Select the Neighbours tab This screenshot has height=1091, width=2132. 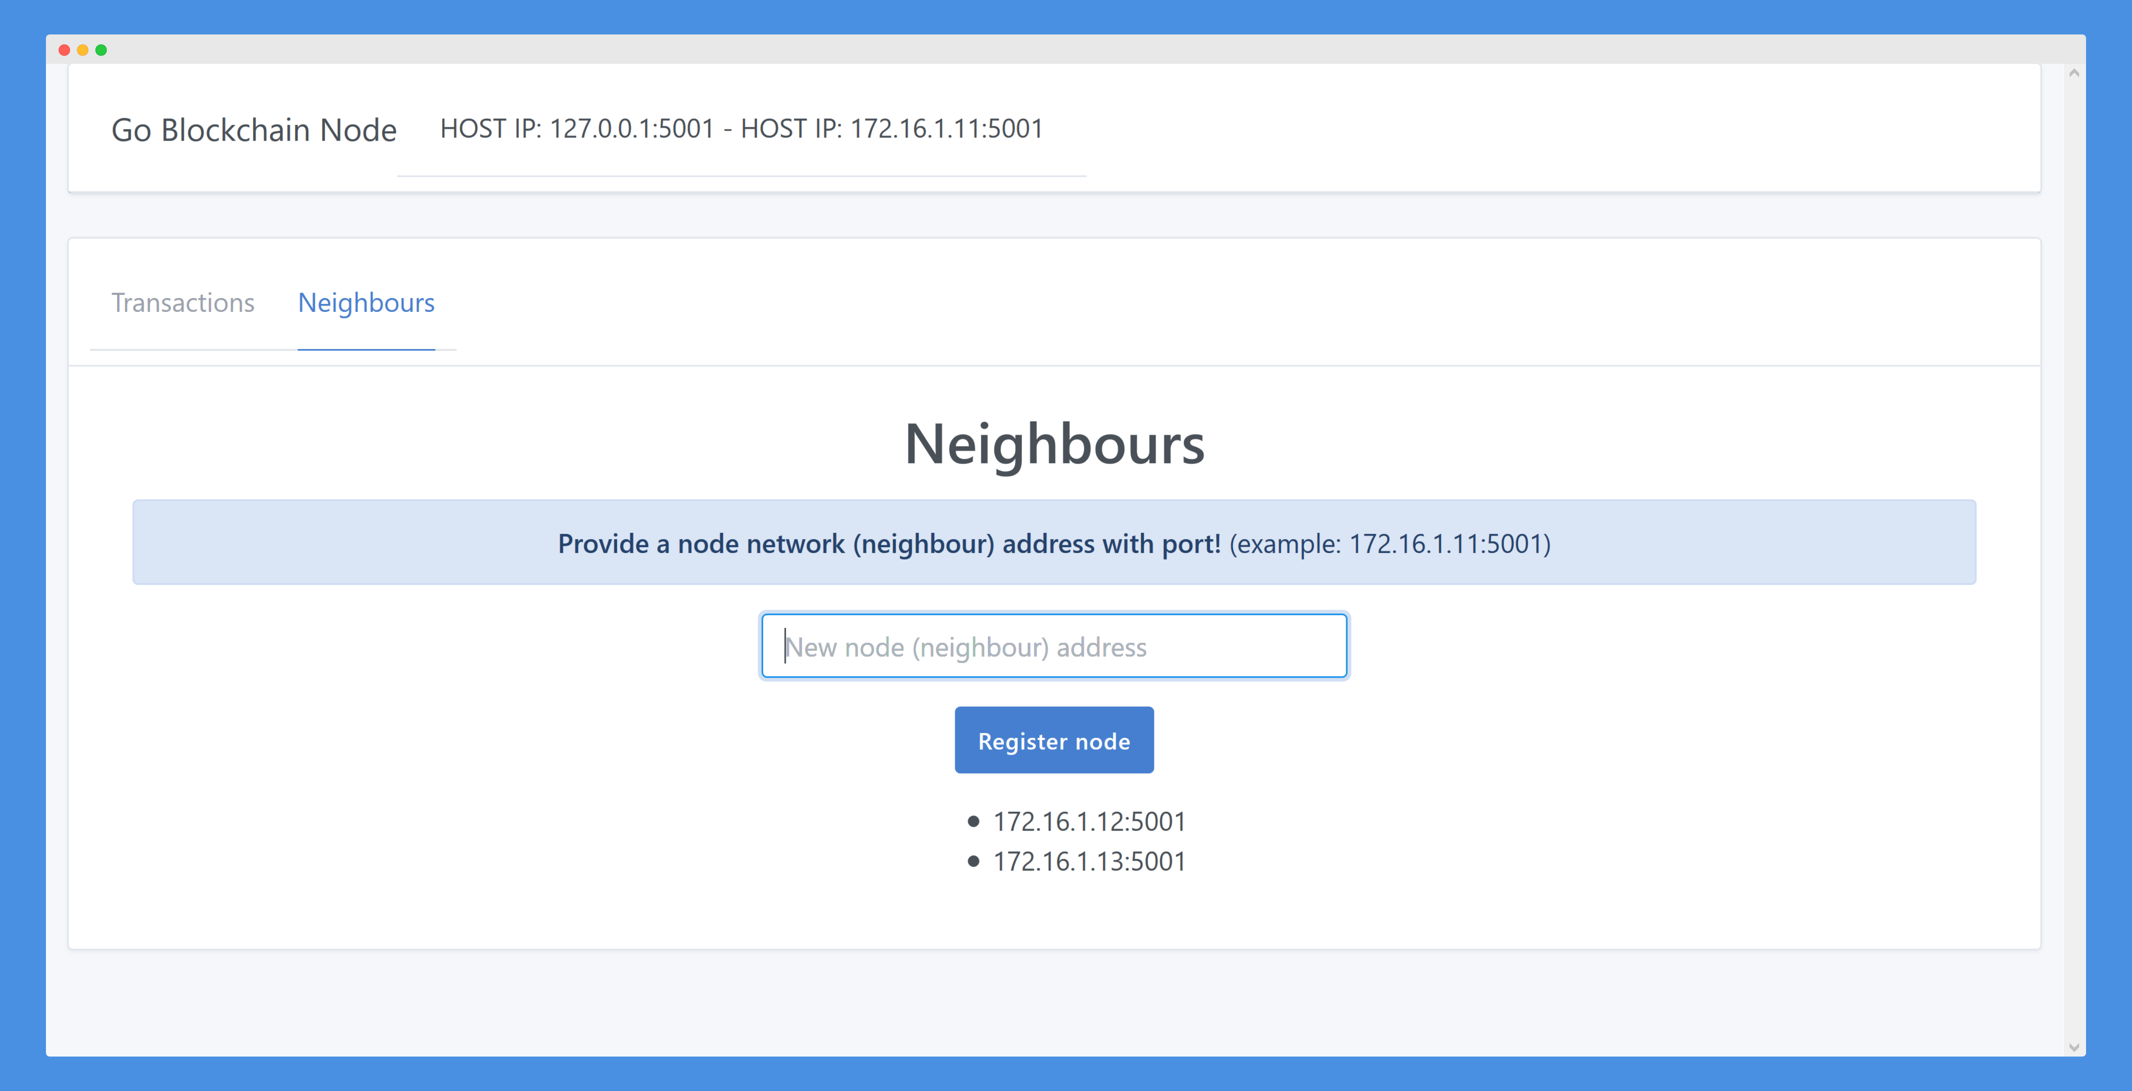(x=366, y=303)
